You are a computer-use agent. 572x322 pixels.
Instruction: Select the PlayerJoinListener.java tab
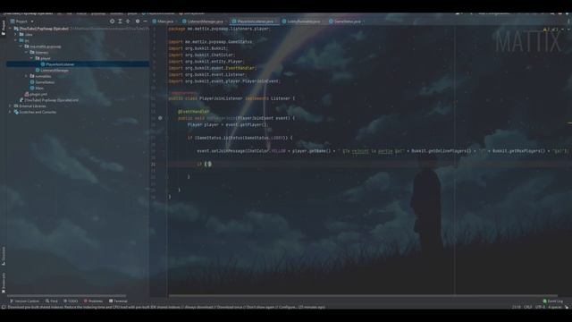[254, 21]
